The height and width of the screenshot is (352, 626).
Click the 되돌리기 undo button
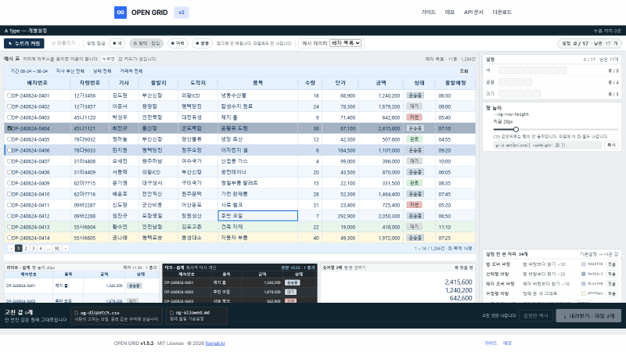[63, 43]
